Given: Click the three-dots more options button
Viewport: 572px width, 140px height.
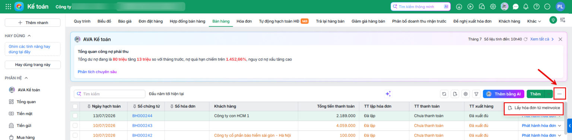Looking at the screenshot, I should tap(559, 94).
